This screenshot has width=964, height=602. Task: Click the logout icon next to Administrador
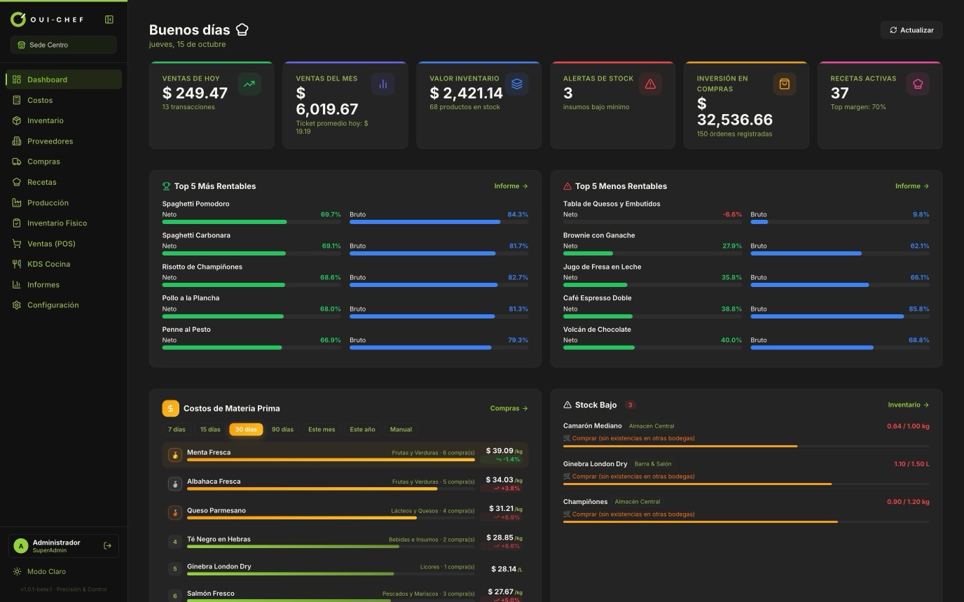(107, 546)
